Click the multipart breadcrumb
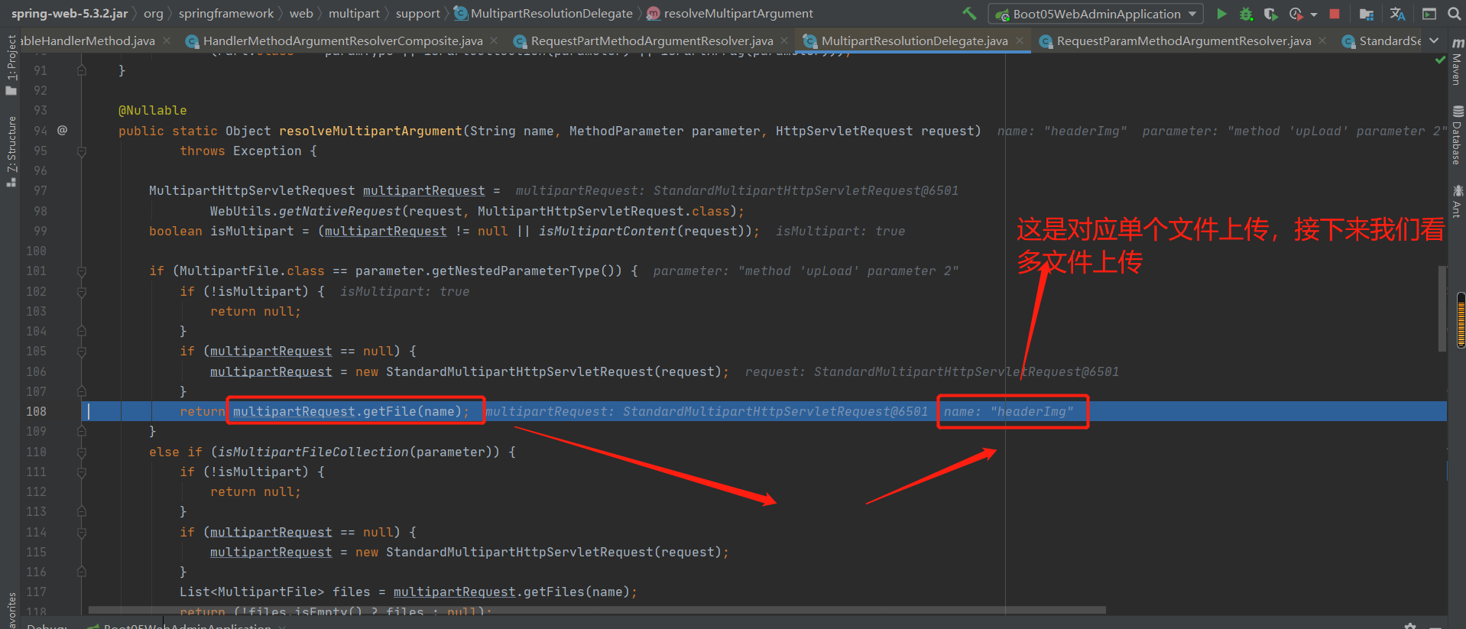The image size is (1466, 629). [x=354, y=14]
